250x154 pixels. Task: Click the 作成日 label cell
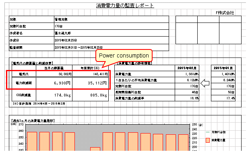(31, 40)
